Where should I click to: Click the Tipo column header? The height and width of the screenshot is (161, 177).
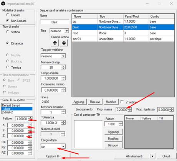pos(111,16)
